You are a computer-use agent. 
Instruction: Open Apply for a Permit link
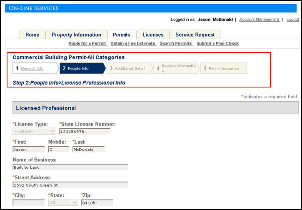click(x=87, y=43)
